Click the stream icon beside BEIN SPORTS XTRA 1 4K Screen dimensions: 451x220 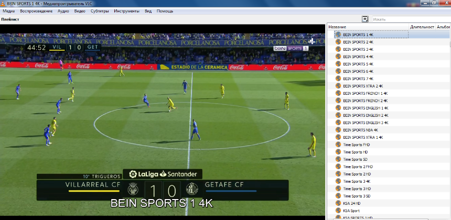(x=338, y=137)
